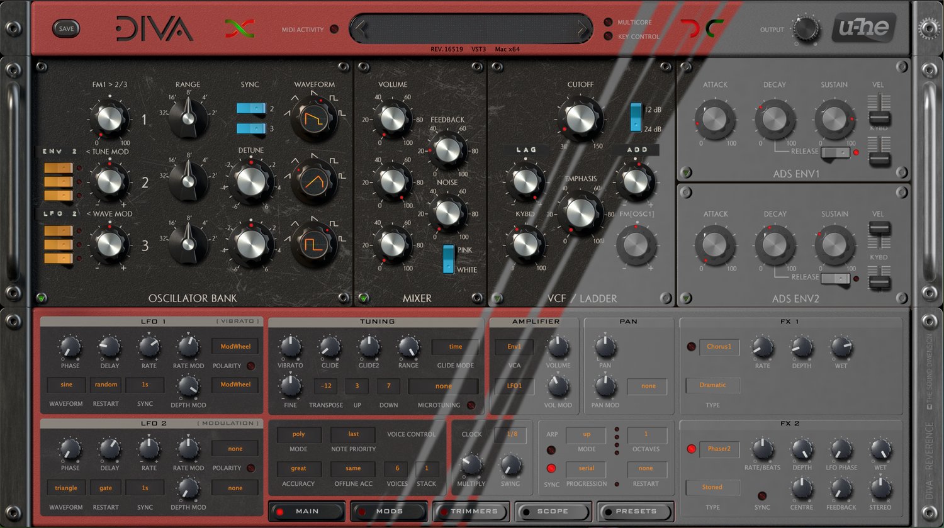Open the VCA source Env1 dropdown
944x528 pixels.
click(514, 347)
